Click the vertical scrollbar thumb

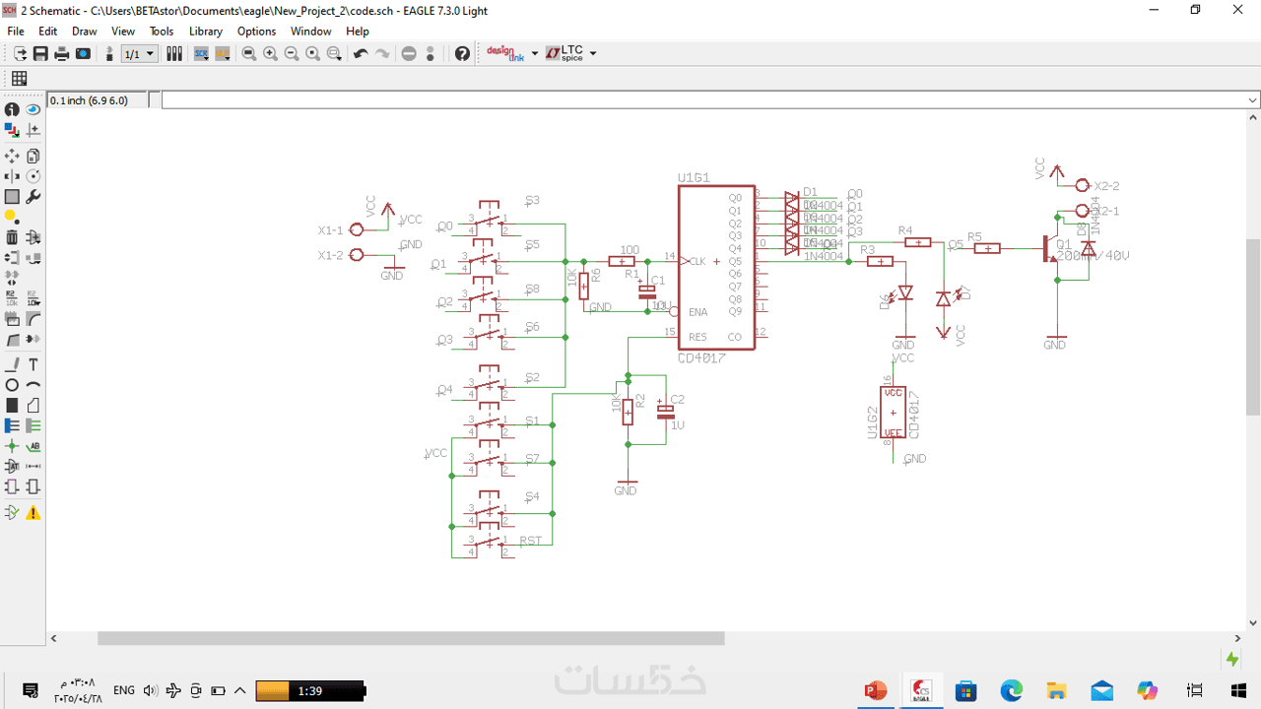pyautogui.click(x=1253, y=327)
